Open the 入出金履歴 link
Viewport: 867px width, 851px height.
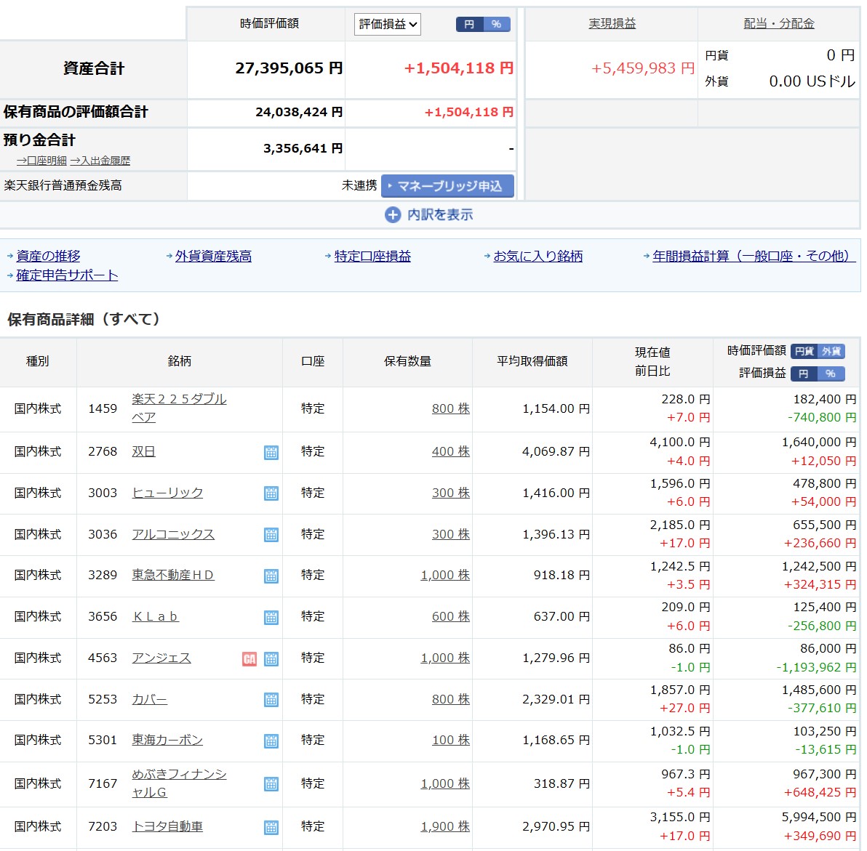click(x=100, y=161)
